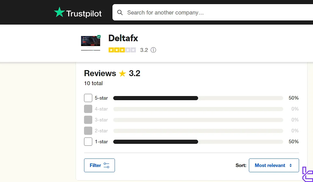This screenshot has width=313, height=182.
Task: Click the search magnifying glass icon
Action: tap(120, 13)
